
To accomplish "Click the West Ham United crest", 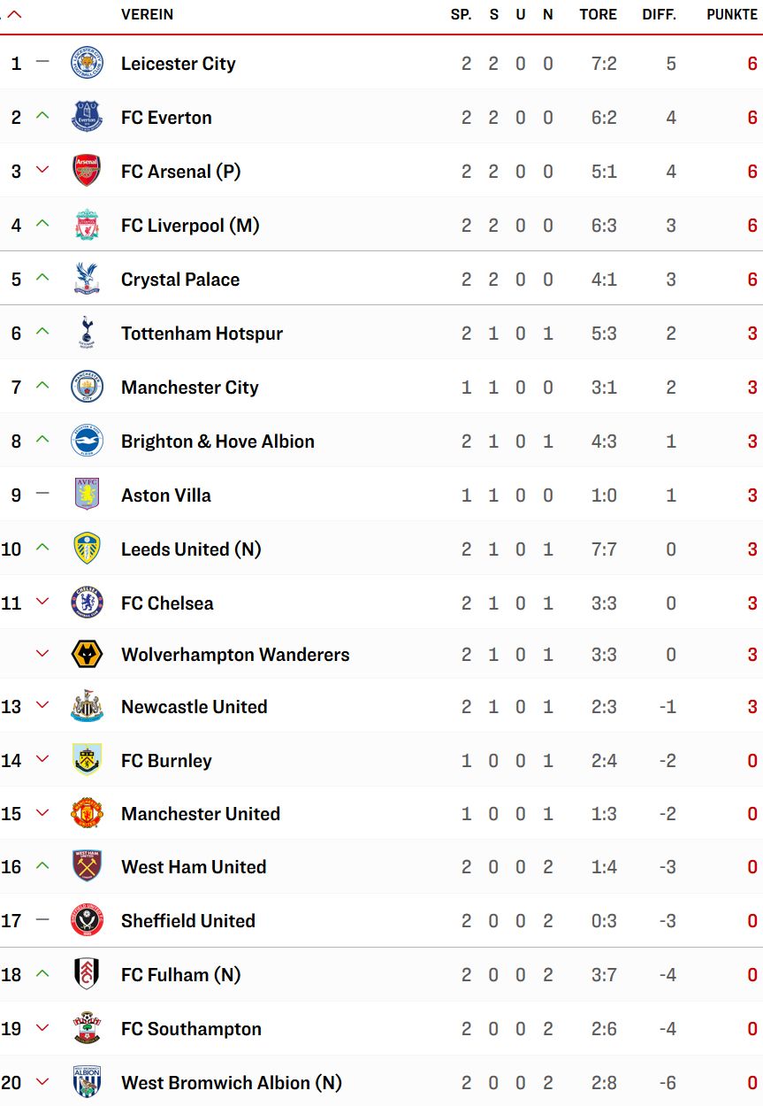I will [87, 866].
